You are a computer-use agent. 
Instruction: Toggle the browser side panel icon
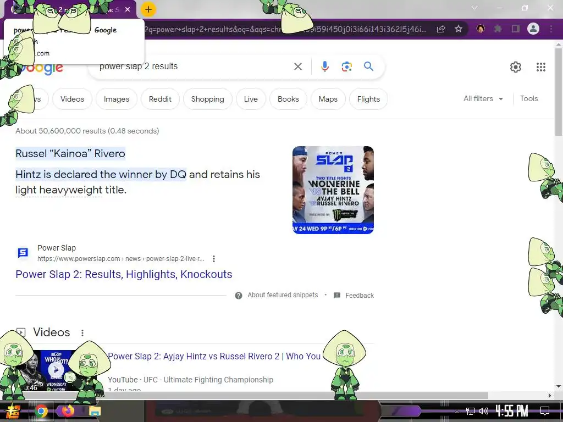click(x=516, y=29)
